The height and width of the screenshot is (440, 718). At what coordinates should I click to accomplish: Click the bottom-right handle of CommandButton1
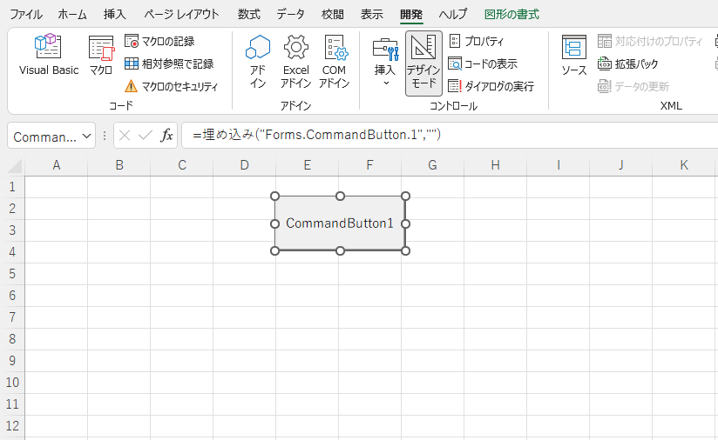point(405,250)
